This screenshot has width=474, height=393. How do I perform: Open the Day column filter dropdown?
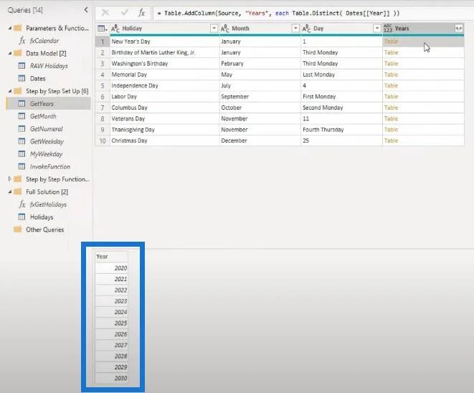[x=377, y=29]
